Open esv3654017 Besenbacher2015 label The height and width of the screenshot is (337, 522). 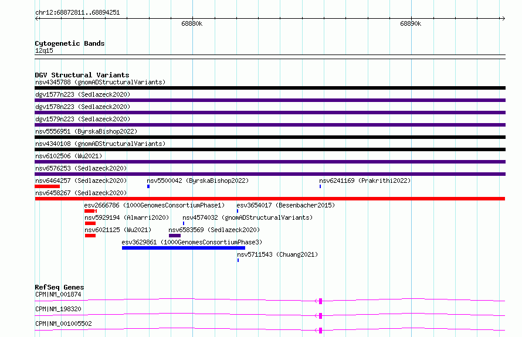[x=286, y=205]
